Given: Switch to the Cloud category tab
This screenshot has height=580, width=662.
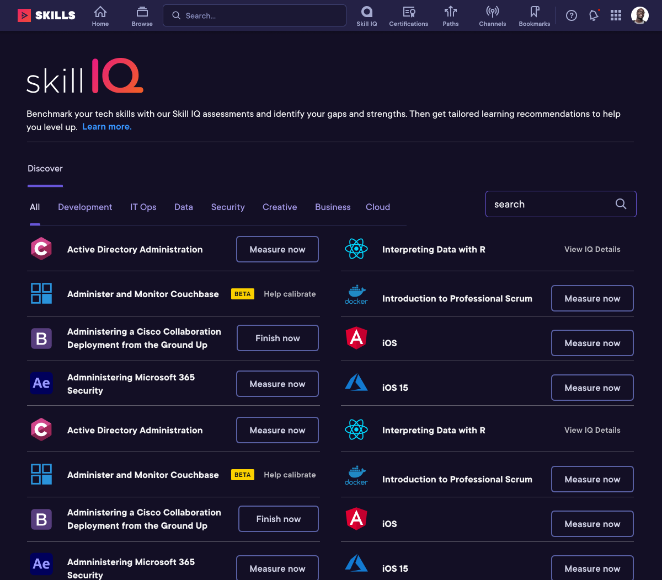Looking at the screenshot, I should tap(378, 207).
